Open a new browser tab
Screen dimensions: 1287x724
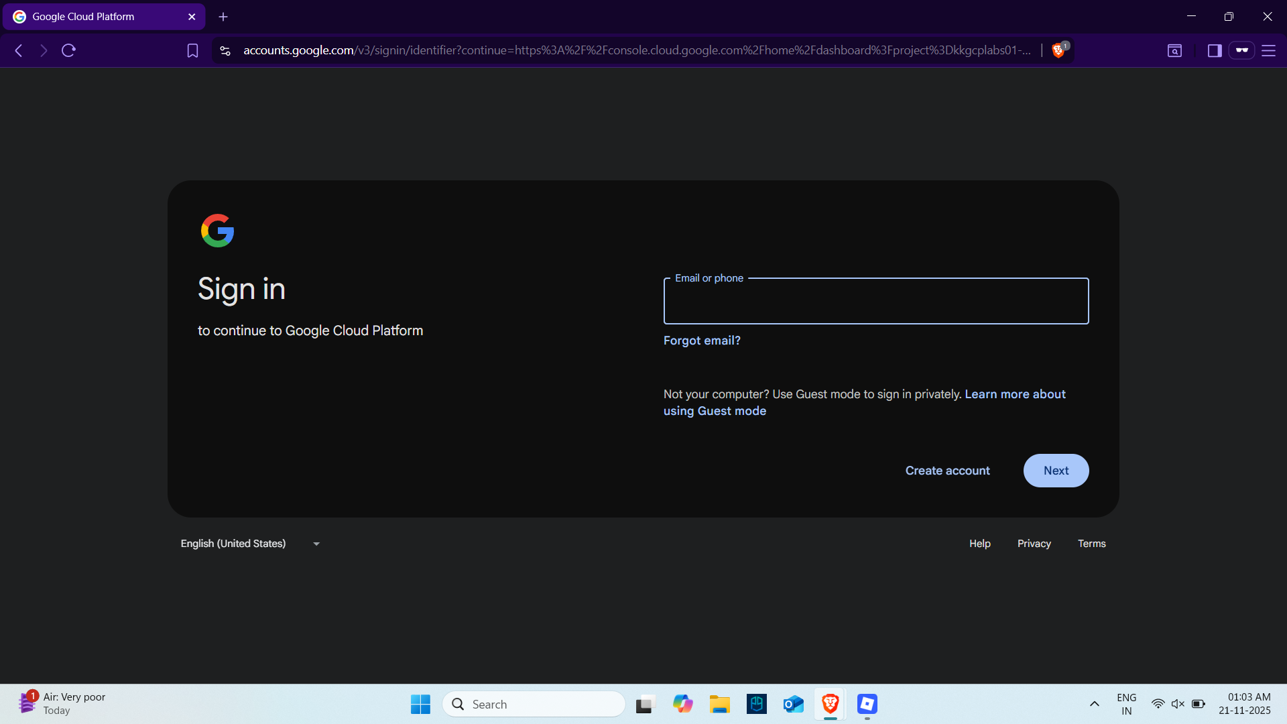pos(223,17)
